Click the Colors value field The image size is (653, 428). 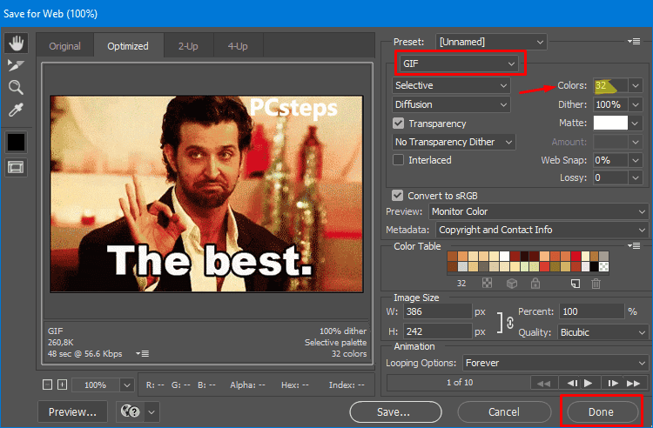pyautogui.click(x=610, y=85)
